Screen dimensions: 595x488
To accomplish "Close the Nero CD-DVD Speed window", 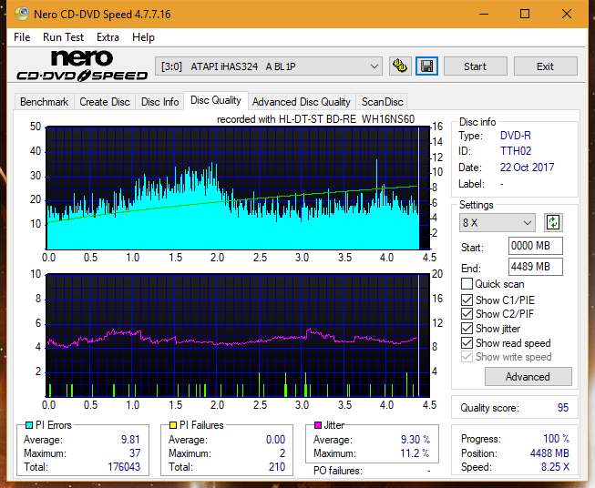I will (567, 14).
